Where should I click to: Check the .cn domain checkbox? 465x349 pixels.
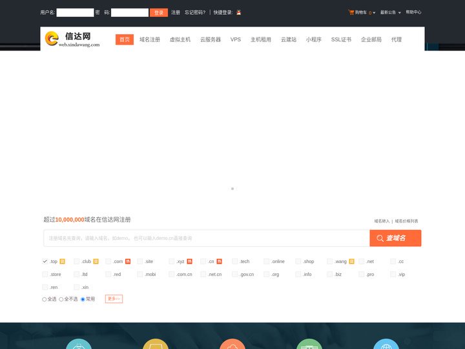(x=203, y=262)
